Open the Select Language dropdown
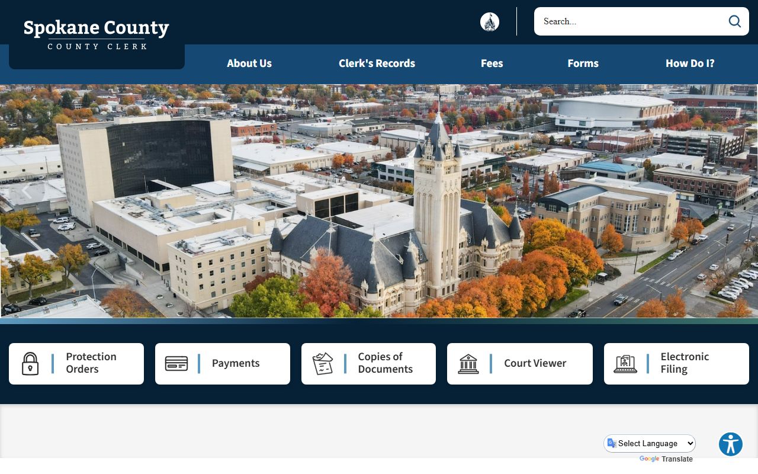Image resolution: width=758 pixels, height=474 pixels. [650, 443]
